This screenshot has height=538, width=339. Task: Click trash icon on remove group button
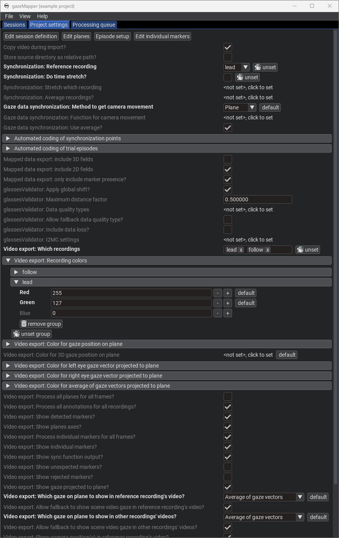coord(24,324)
